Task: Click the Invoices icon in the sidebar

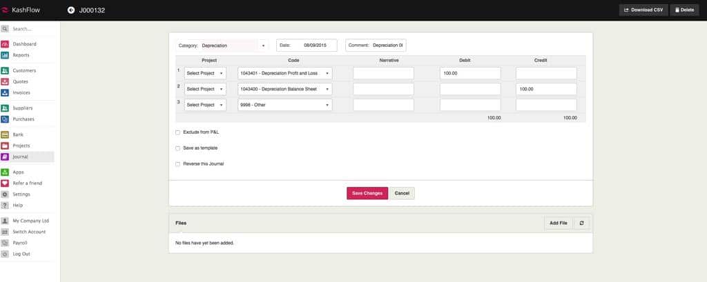Action: pyautogui.click(x=5, y=92)
